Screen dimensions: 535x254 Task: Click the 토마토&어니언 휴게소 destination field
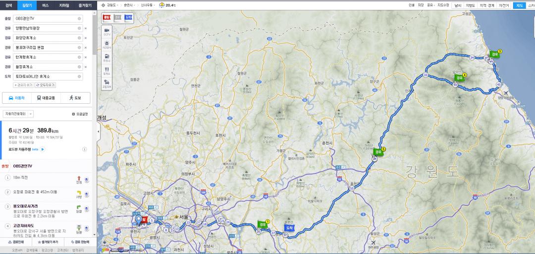point(46,76)
